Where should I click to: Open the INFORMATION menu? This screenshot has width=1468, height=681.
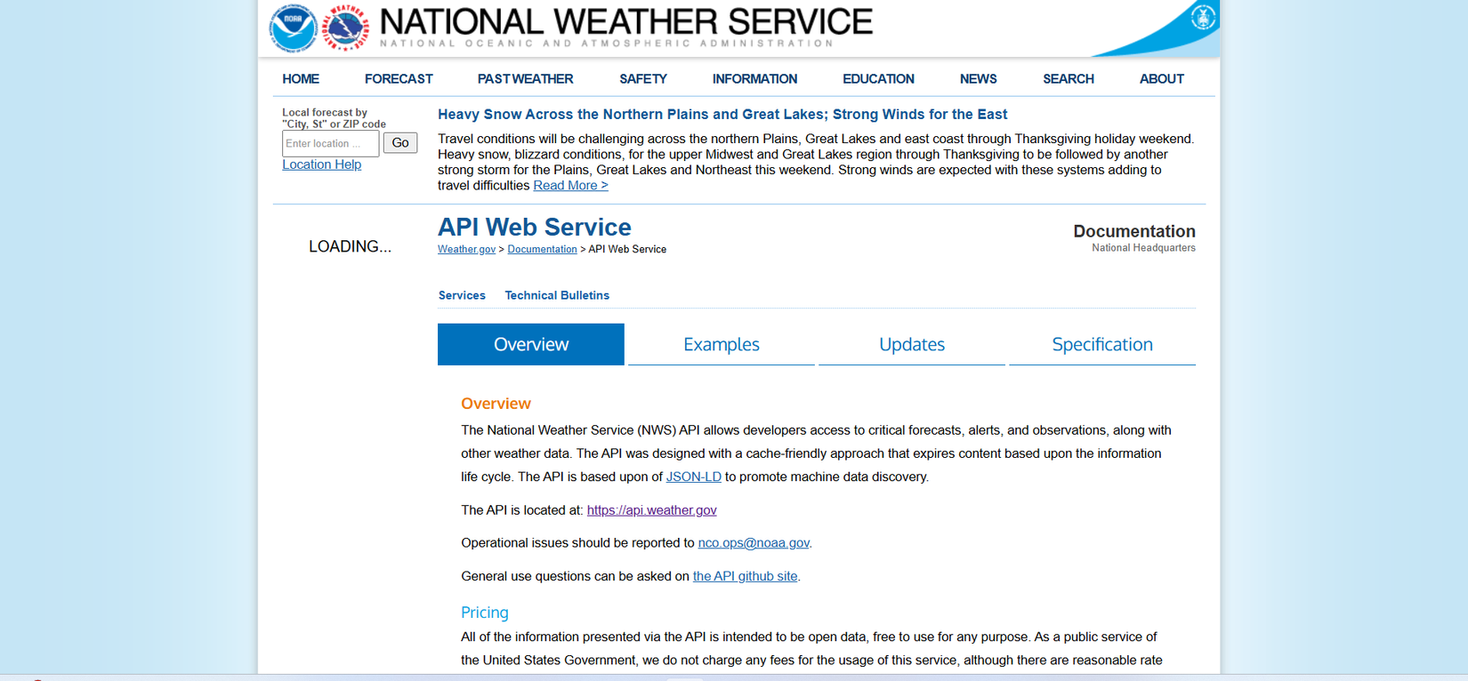[754, 79]
